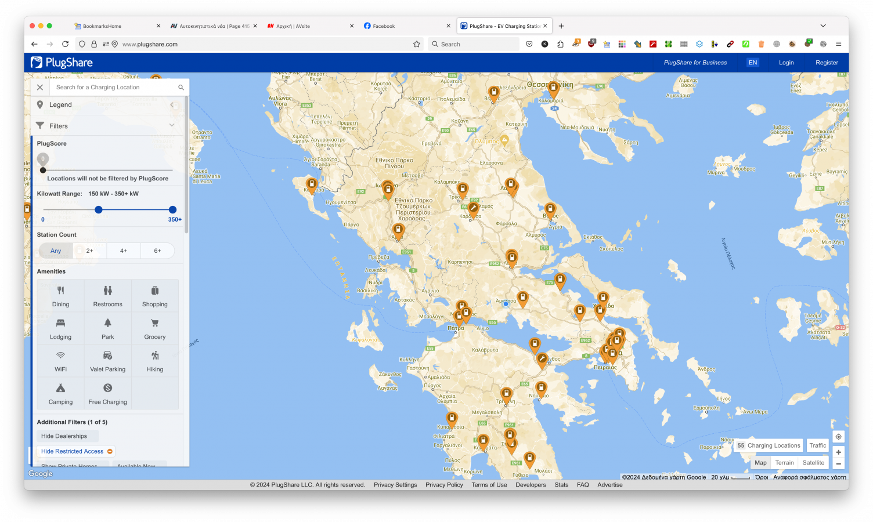
Task: Collapse the Filters section
Action: pyautogui.click(x=107, y=126)
